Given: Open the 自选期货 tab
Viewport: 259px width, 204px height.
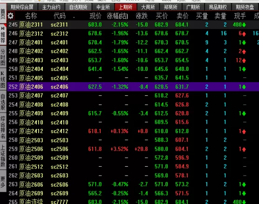Looking at the screenshot, I should pos(78,7).
